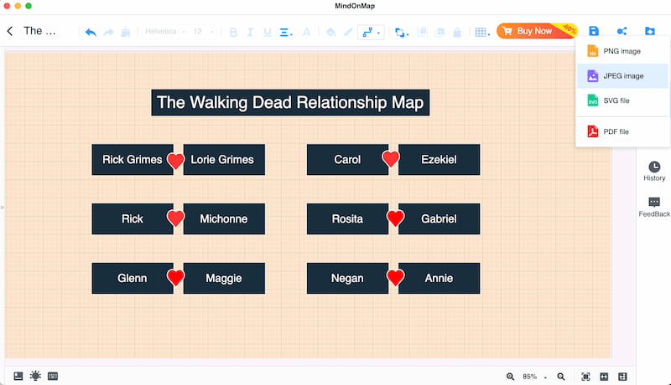Open the keyboard shortcuts icon
The width and height of the screenshot is (671, 385).
point(53,376)
